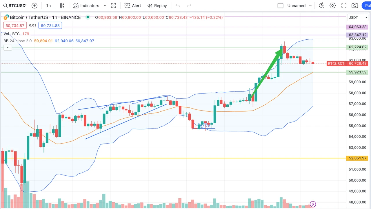Screen dimensions: 371x209
Task: Collapse the legend with the small arrow
Action: coord(8,47)
